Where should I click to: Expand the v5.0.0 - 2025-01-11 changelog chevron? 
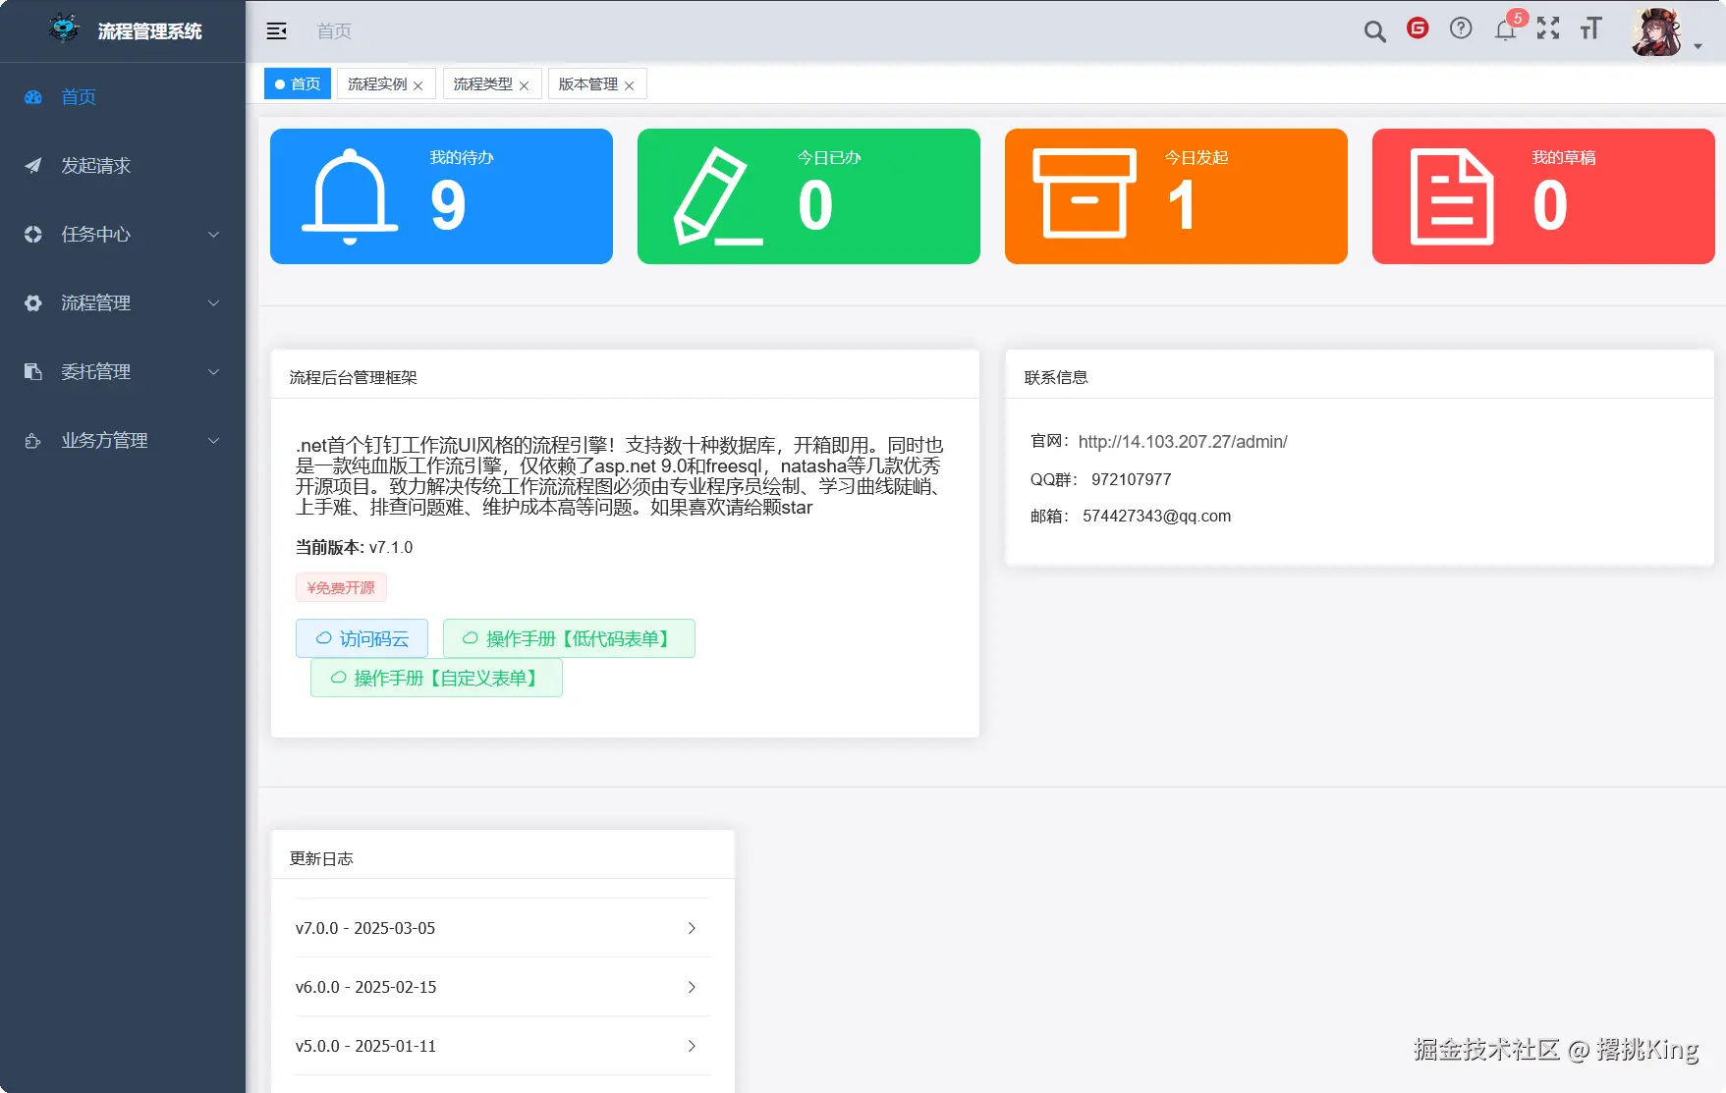pos(692,1046)
